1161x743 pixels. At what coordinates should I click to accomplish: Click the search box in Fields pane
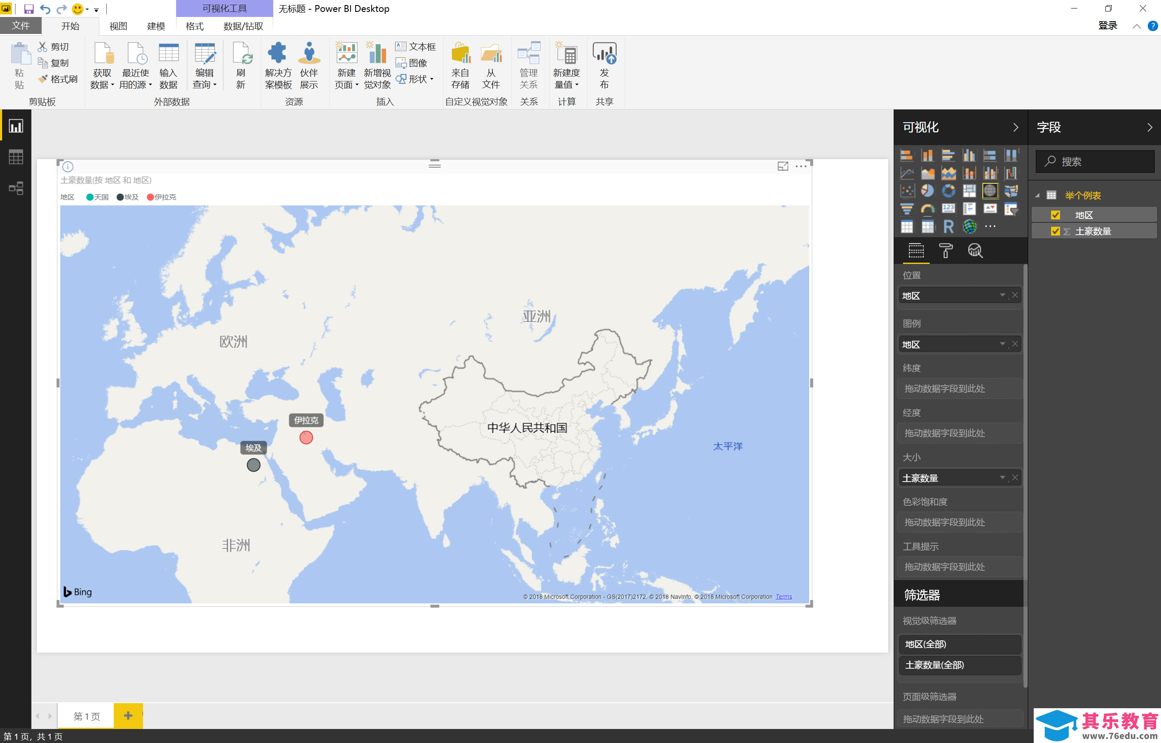[x=1094, y=161]
